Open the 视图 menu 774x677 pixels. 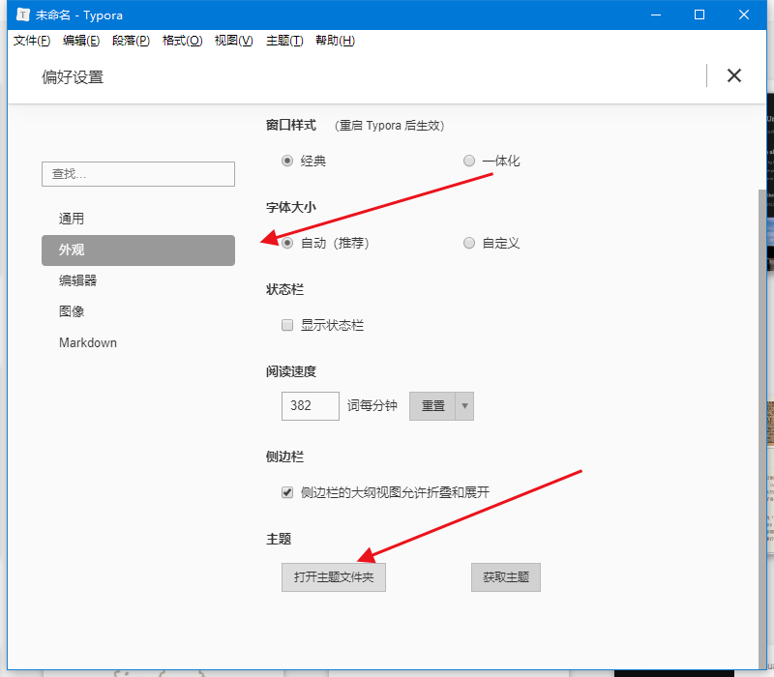click(x=232, y=41)
